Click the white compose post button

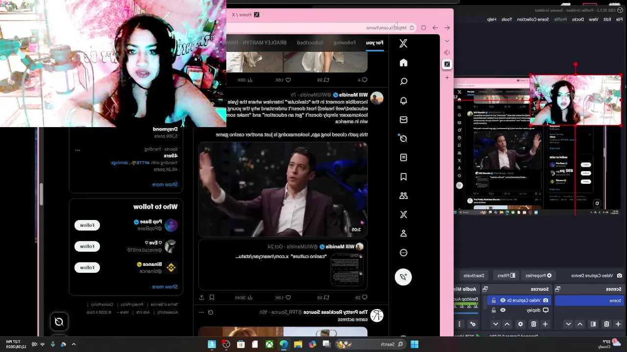pyautogui.click(x=403, y=277)
